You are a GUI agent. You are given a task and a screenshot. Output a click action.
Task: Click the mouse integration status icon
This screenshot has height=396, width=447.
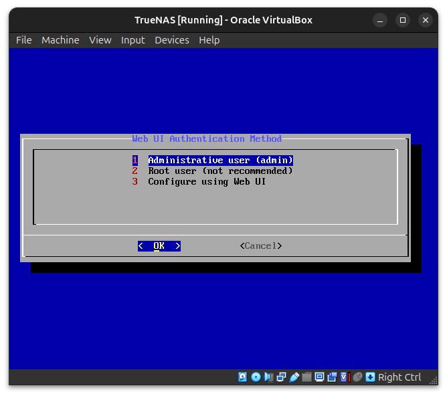coord(357,377)
